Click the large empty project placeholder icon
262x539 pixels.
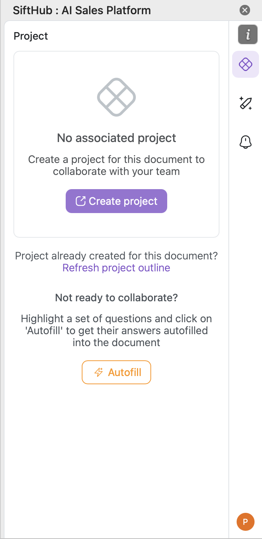click(116, 97)
